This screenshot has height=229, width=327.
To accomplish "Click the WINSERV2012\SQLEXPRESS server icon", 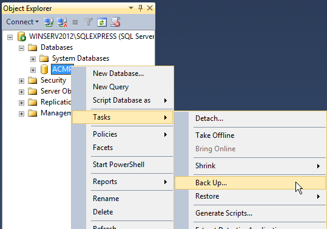I will [22, 36].
